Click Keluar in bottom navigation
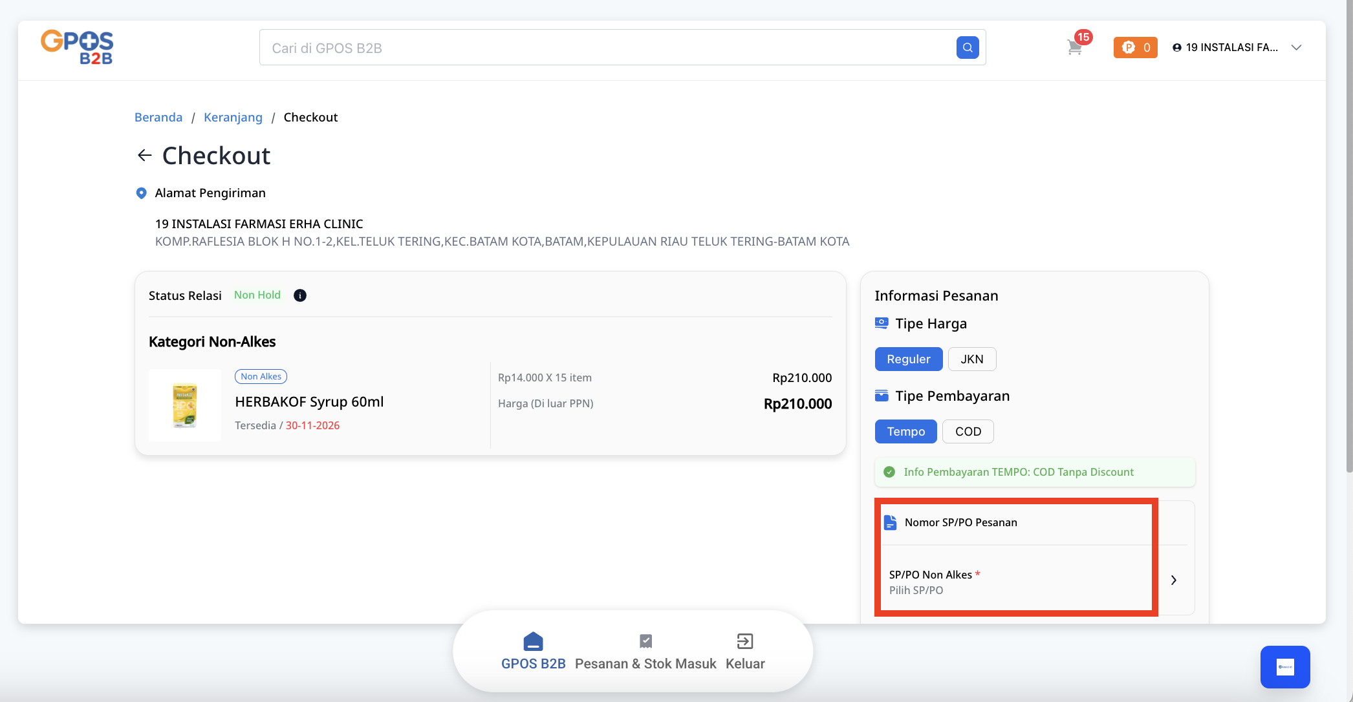Viewport: 1353px width, 702px height. pos(745,652)
